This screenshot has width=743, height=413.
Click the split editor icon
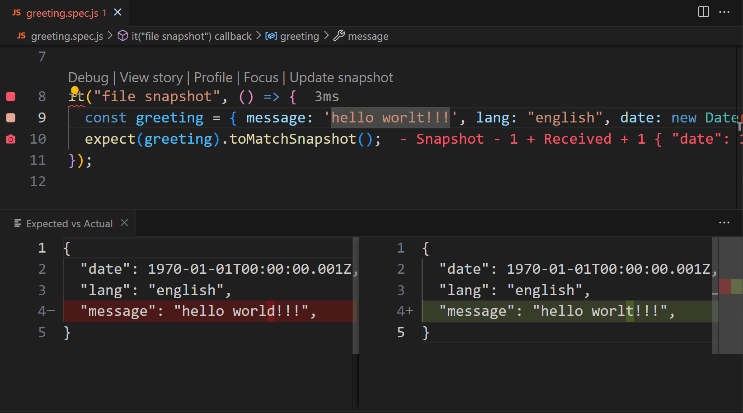tap(703, 12)
